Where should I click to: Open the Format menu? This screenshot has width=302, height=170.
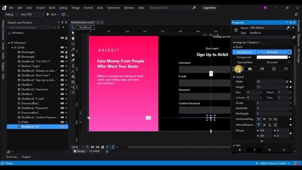[x=88, y=8]
